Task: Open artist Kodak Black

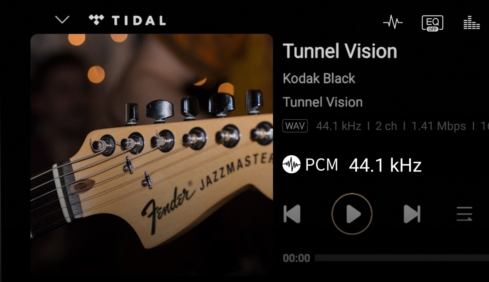Action: tap(319, 78)
